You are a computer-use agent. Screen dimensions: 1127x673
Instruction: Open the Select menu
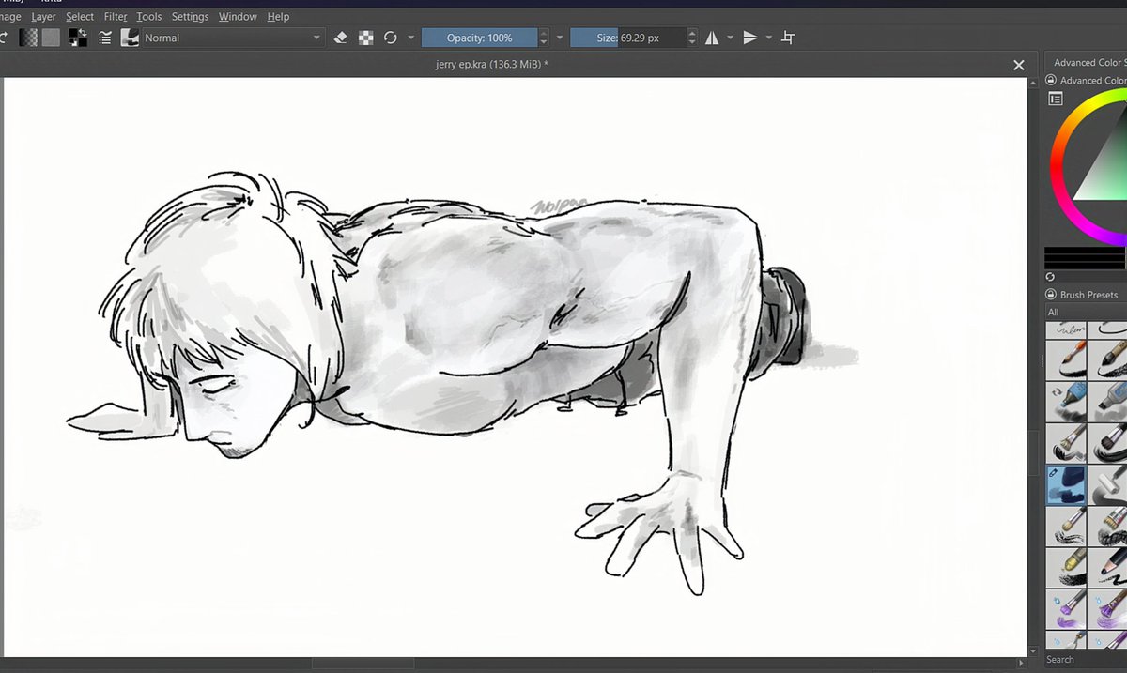[80, 16]
